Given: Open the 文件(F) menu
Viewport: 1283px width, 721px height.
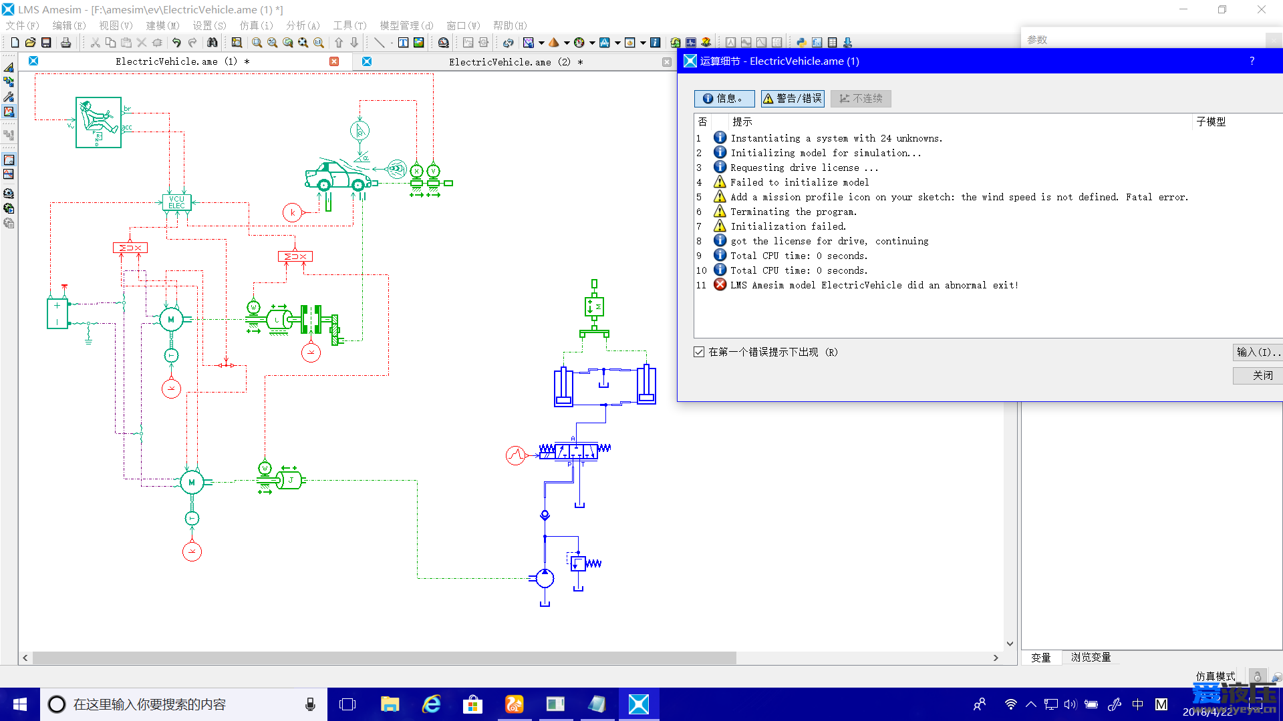Looking at the screenshot, I should coord(22,25).
